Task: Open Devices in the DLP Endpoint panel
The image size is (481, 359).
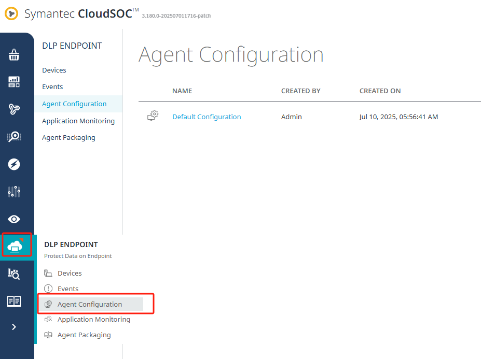Action: [x=54, y=70]
